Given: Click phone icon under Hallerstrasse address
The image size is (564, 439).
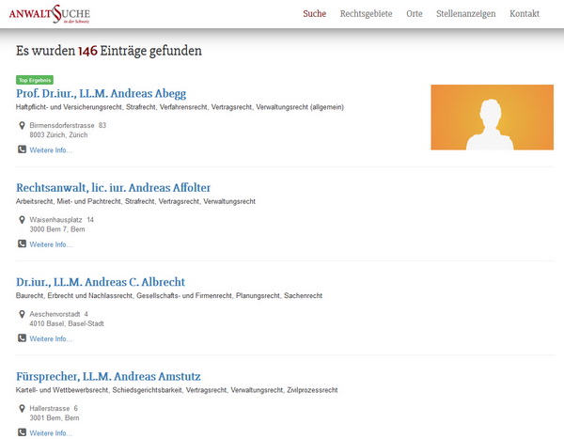Looking at the screenshot, I should click(22, 432).
